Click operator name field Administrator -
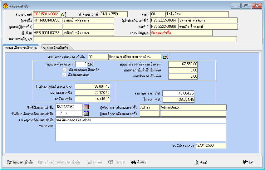 click(193, 107)
